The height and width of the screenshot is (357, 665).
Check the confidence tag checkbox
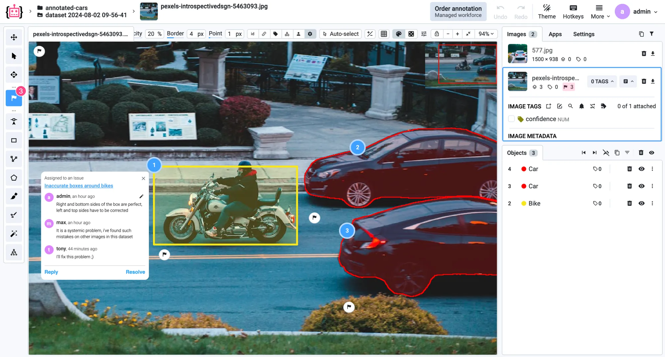(511, 119)
